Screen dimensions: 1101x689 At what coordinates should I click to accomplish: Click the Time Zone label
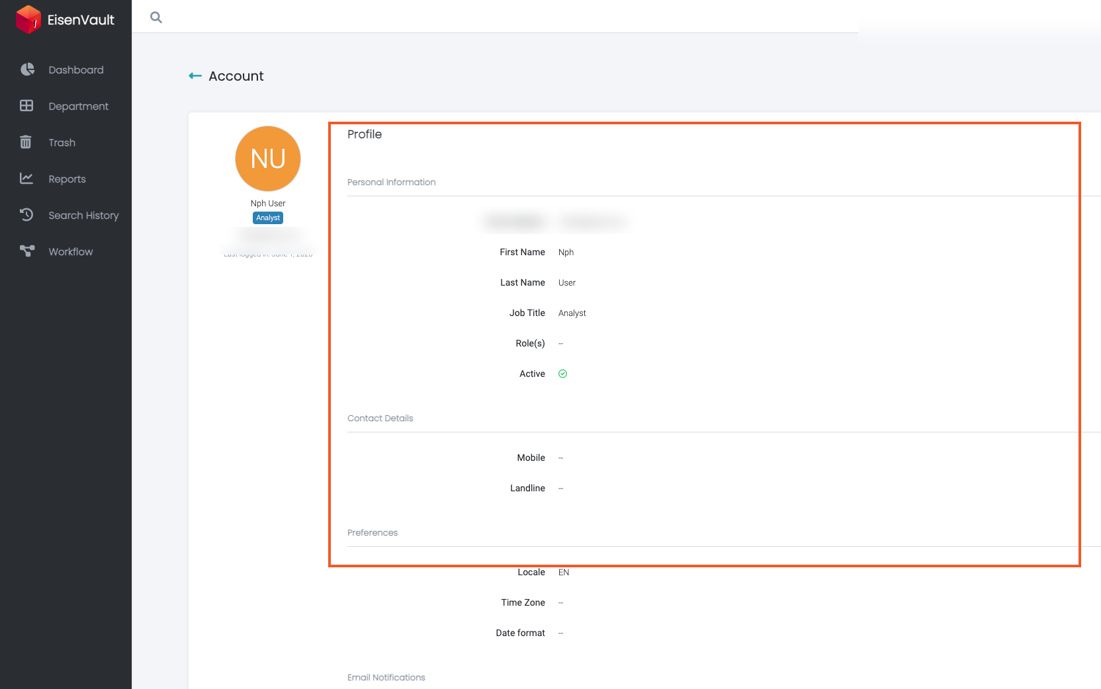(523, 602)
